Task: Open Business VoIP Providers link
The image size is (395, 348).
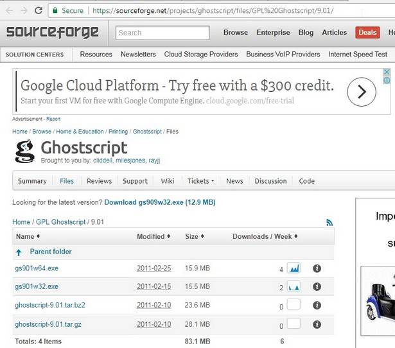Action: (283, 55)
